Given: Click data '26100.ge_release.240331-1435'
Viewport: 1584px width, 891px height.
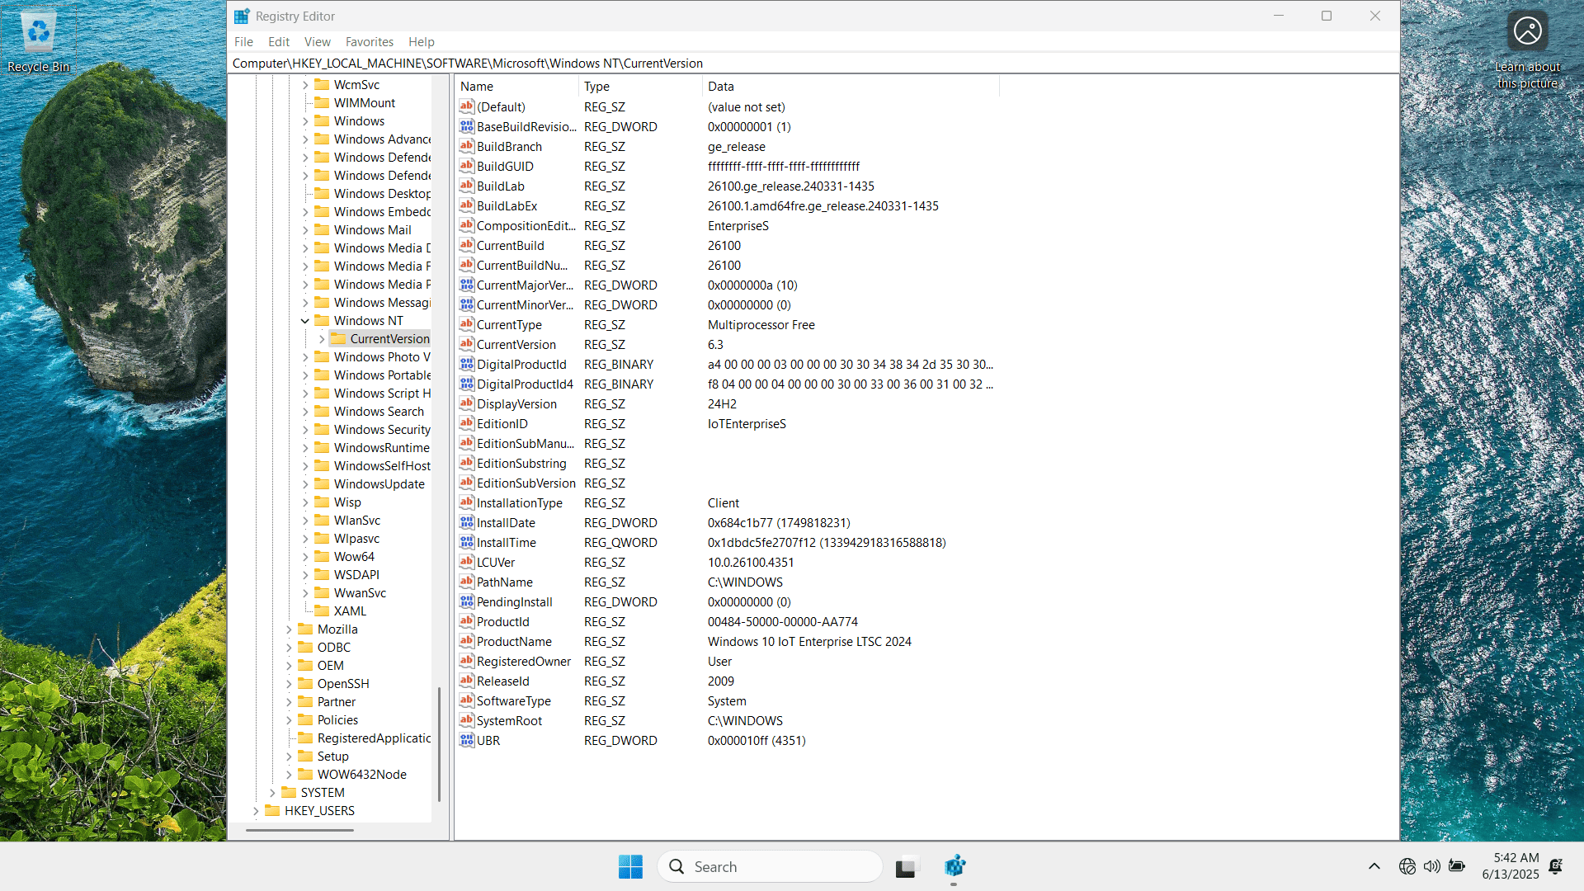Looking at the screenshot, I should (790, 186).
